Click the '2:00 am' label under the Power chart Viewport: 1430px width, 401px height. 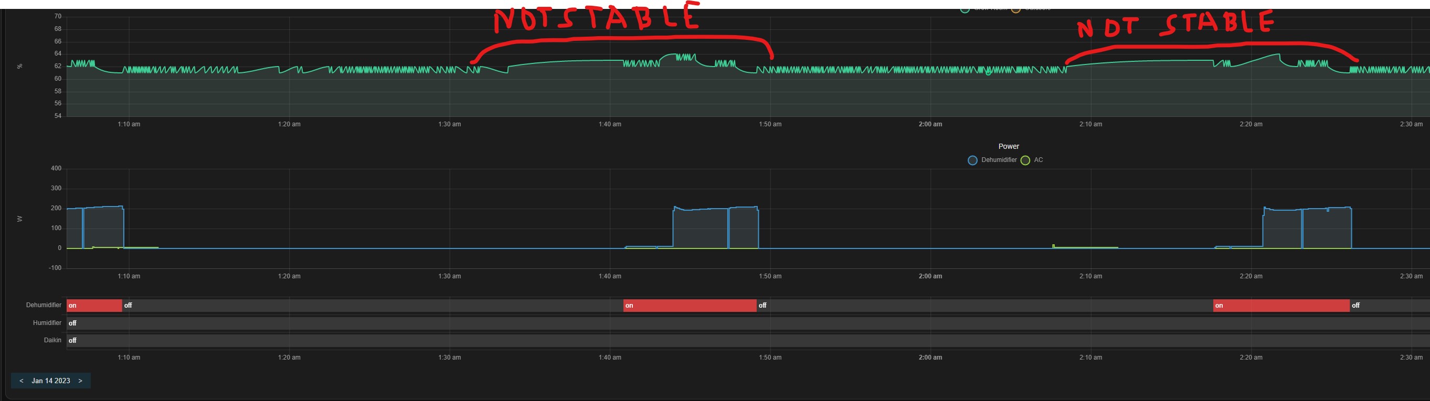tap(930, 276)
